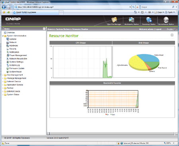Viewport: 179px width, 146px height.
Task: Open Multimedia Station icon
Action: click(x=132, y=21)
